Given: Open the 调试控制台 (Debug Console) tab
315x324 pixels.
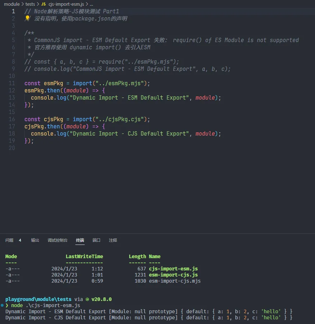Looking at the screenshot, I should [x=57, y=240].
